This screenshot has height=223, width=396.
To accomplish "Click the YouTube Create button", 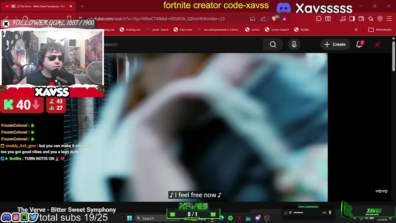I will click(x=335, y=45).
